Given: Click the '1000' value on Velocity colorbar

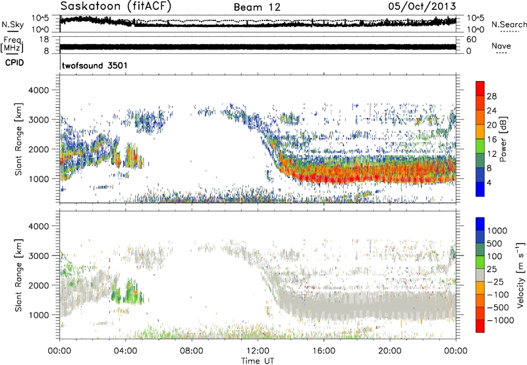Looking at the screenshot, I should tap(497, 231).
